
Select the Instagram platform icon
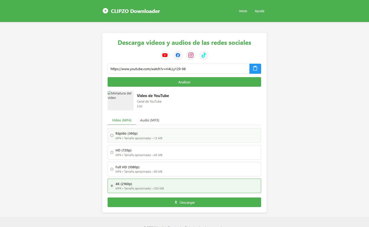(191, 55)
